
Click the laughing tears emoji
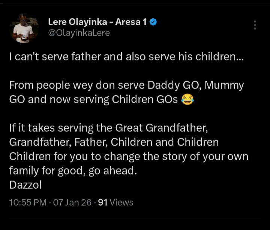(187, 100)
